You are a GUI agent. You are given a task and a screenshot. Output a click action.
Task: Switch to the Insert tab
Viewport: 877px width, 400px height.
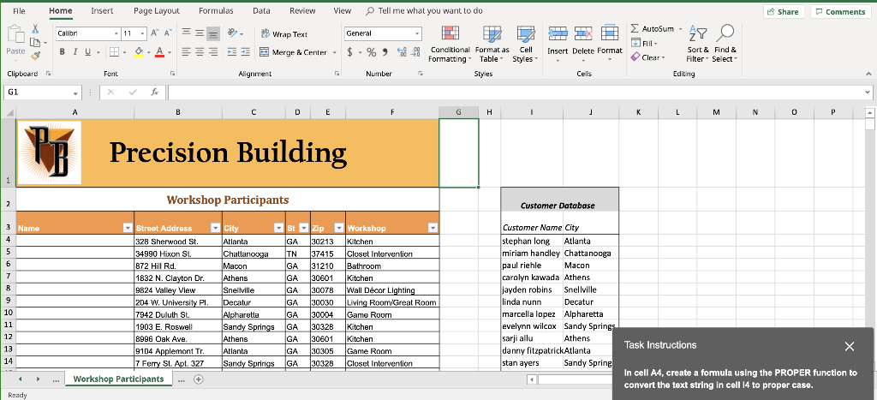pos(102,10)
